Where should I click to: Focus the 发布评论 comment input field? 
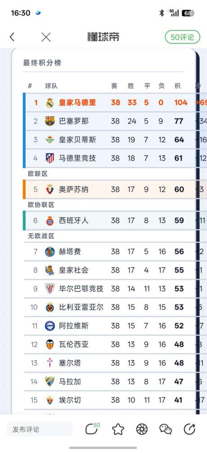tap(40, 429)
